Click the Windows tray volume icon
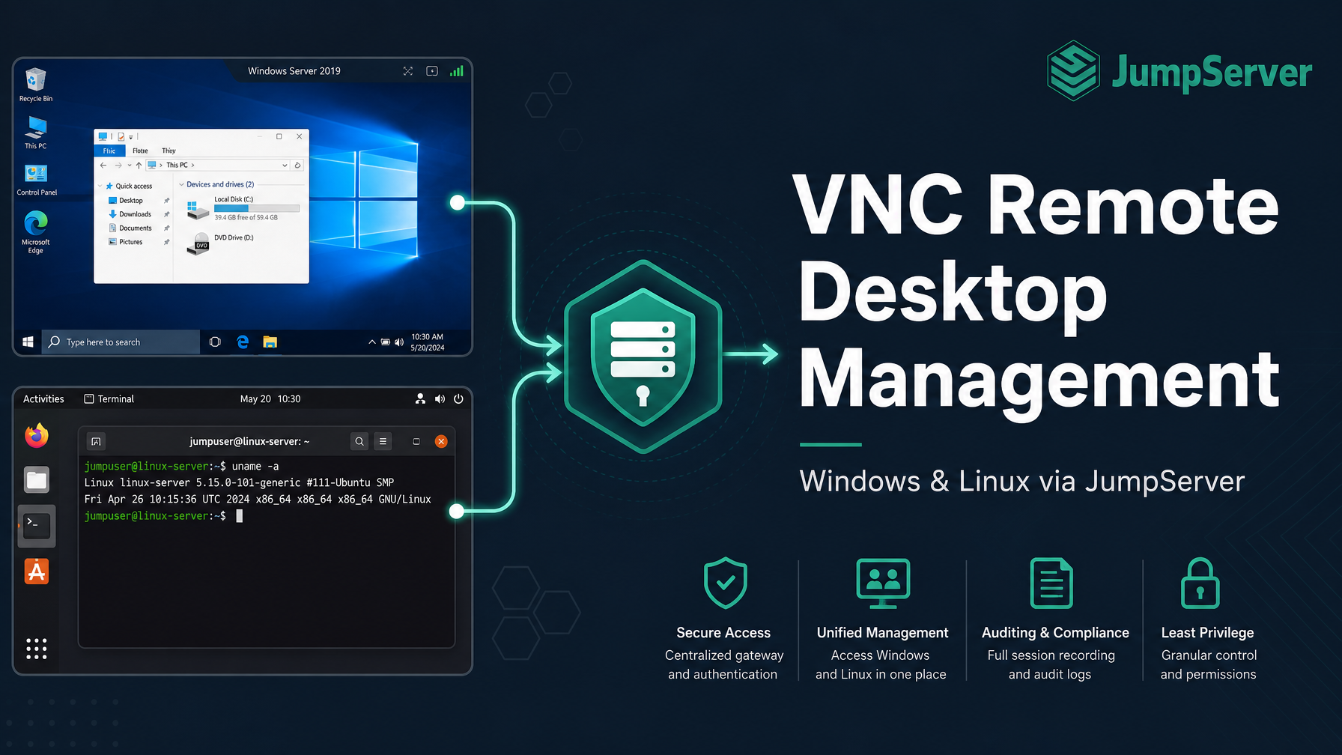Viewport: 1342px width, 755px height. 399,342
